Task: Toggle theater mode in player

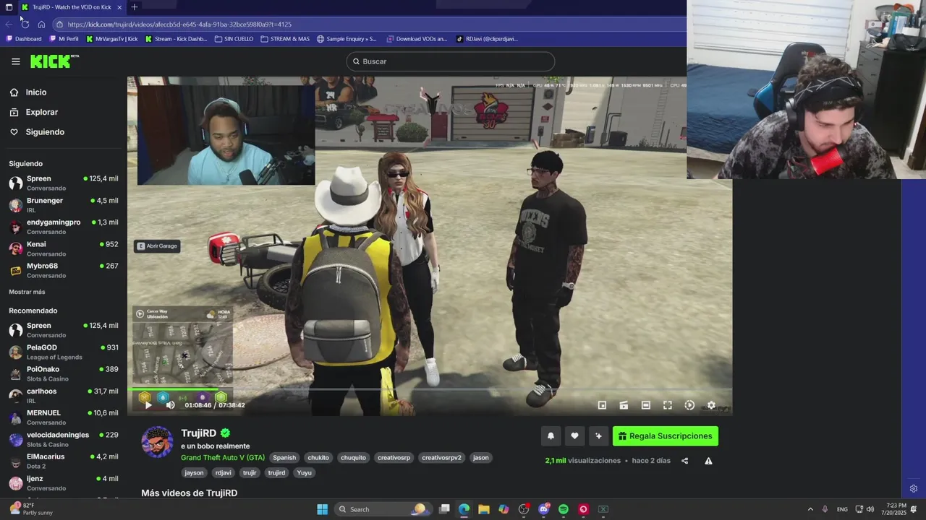Action: coord(646,405)
